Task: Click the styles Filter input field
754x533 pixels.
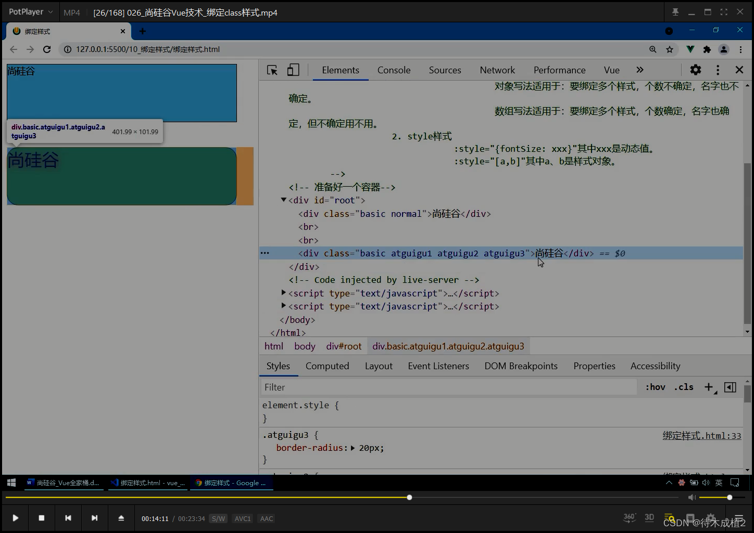Action: pyautogui.click(x=449, y=387)
